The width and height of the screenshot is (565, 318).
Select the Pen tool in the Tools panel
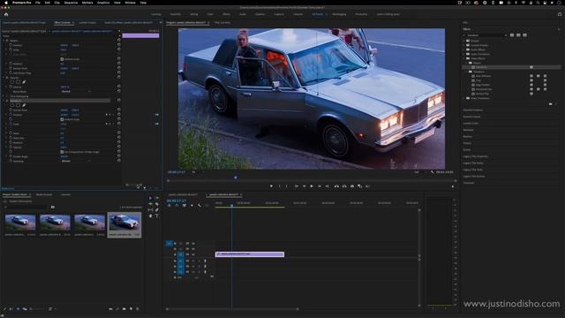coord(157,210)
